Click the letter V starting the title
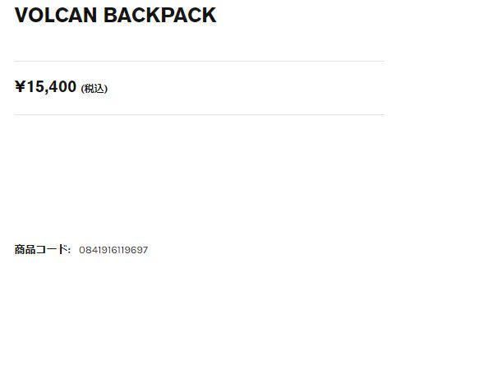The width and height of the screenshot is (493, 370). coord(21,15)
